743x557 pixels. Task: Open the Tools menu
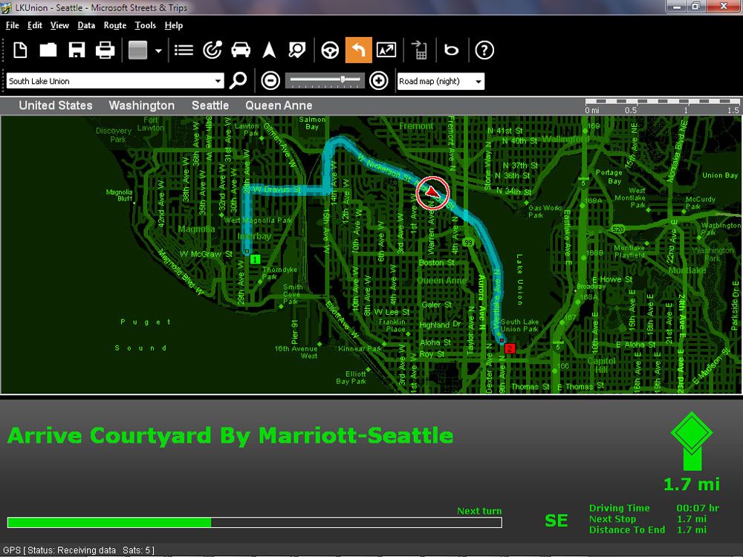pyautogui.click(x=145, y=25)
